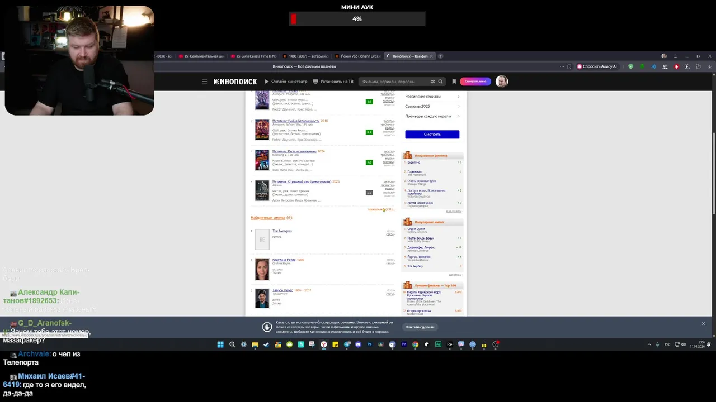The image size is (716, 402).
Task: Click Спросить Алису AI button
Action: [x=597, y=66]
